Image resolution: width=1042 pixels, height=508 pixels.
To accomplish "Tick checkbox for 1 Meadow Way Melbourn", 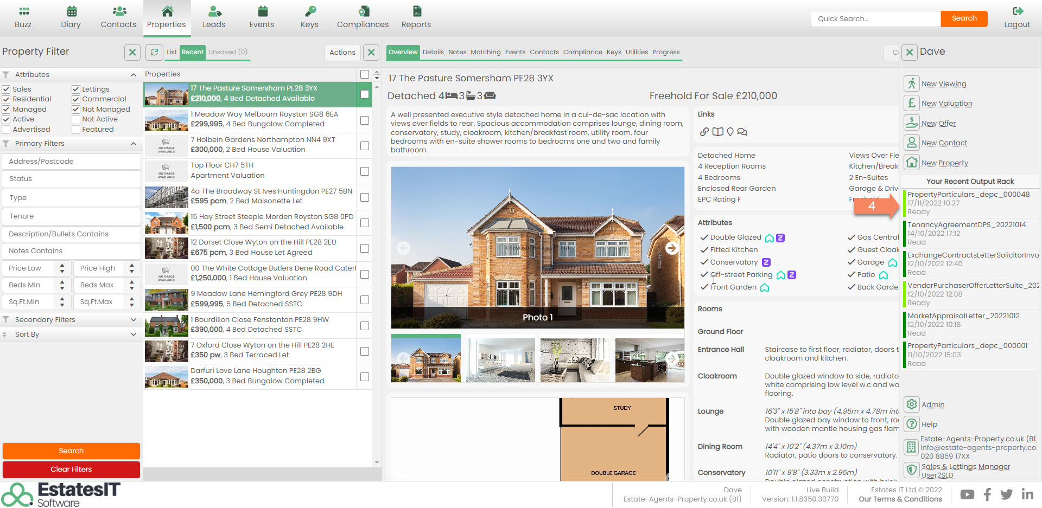I will pos(365,120).
